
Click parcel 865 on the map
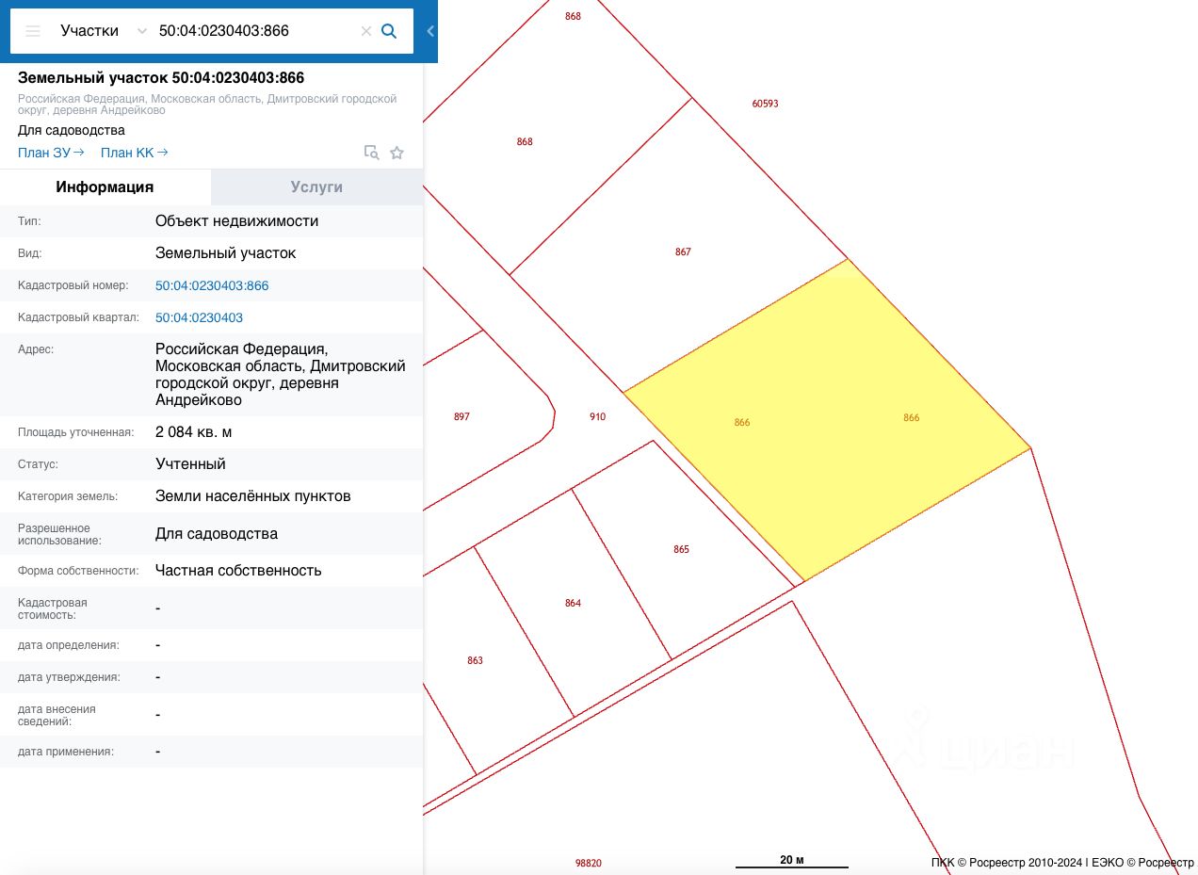(x=681, y=549)
